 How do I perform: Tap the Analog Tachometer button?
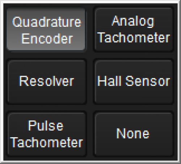(134, 30)
